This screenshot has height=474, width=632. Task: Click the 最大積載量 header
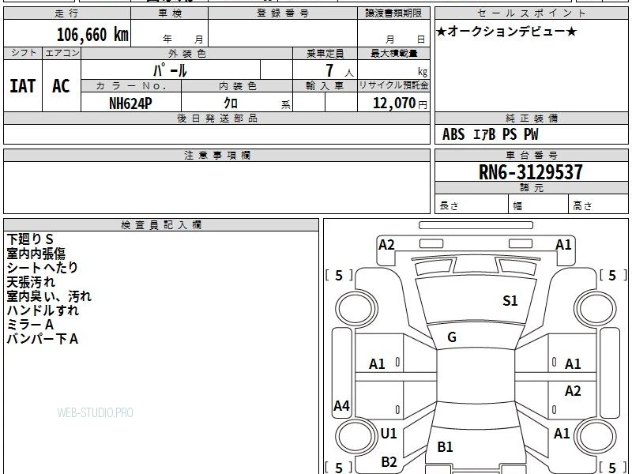coord(393,53)
